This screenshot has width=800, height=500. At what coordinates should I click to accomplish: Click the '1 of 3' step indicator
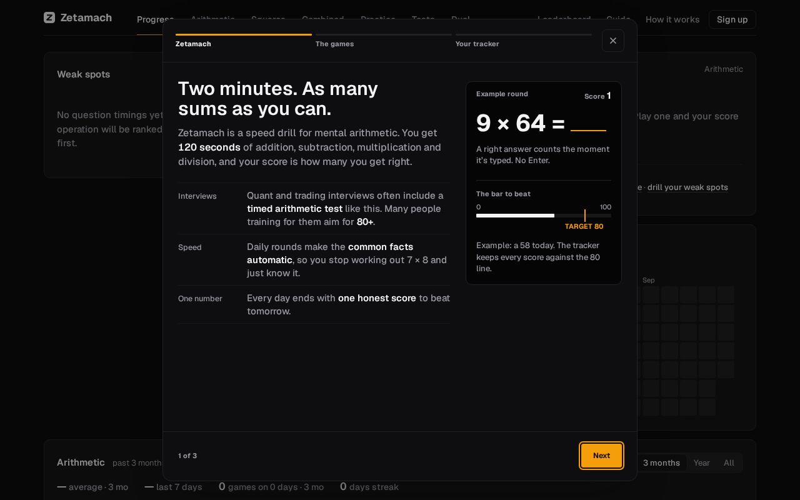click(187, 456)
